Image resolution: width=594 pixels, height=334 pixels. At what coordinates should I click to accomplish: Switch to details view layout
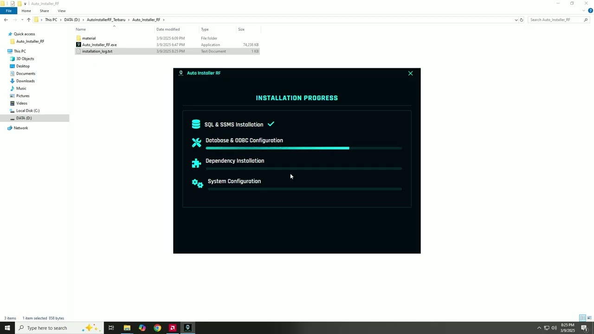pos(582,318)
